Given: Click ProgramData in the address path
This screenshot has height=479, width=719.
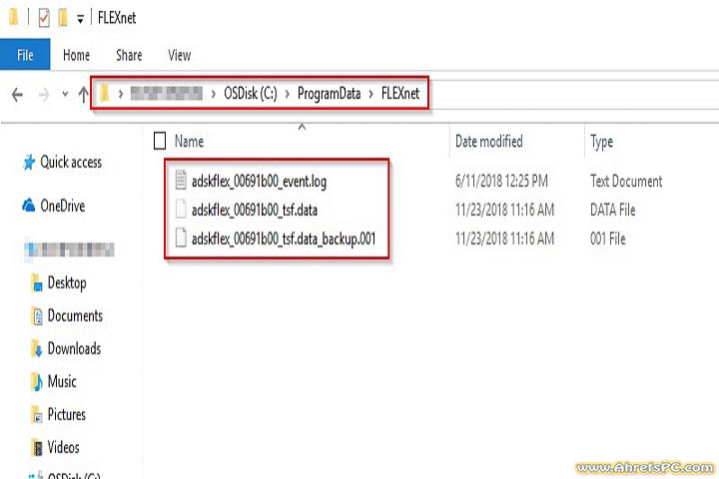Looking at the screenshot, I should click(330, 94).
